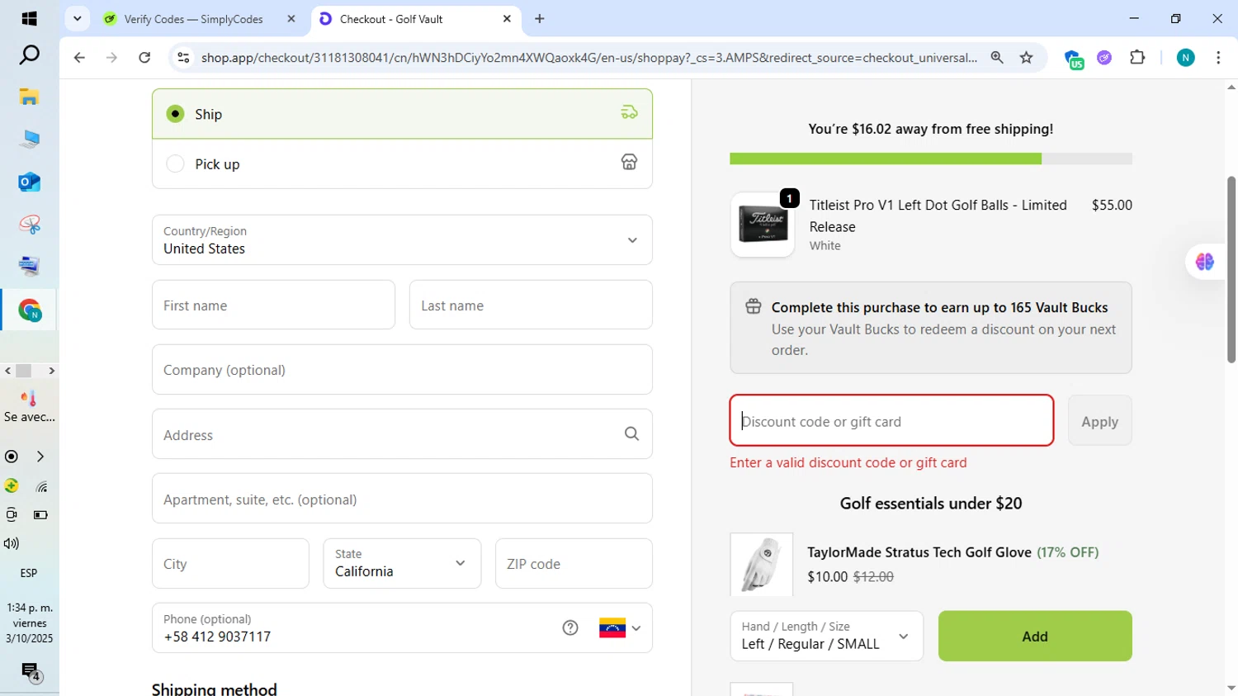Click the store pickup icon
Viewport: 1238px width, 696px height.
pos(629,162)
